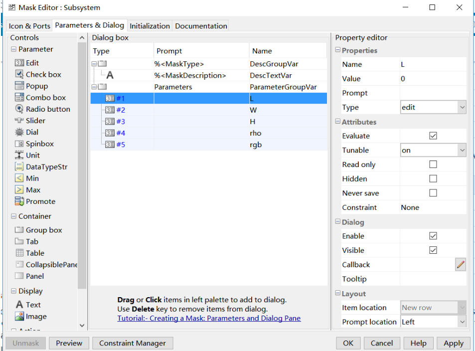475x351 pixels.
Task: Add a Tab container
Action: [x=26, y=242]
